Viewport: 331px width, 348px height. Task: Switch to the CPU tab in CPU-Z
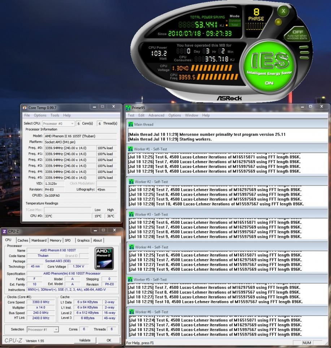click(x=8, y=240)
